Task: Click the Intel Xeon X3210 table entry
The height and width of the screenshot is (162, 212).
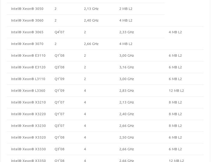Action: point(28,102)
